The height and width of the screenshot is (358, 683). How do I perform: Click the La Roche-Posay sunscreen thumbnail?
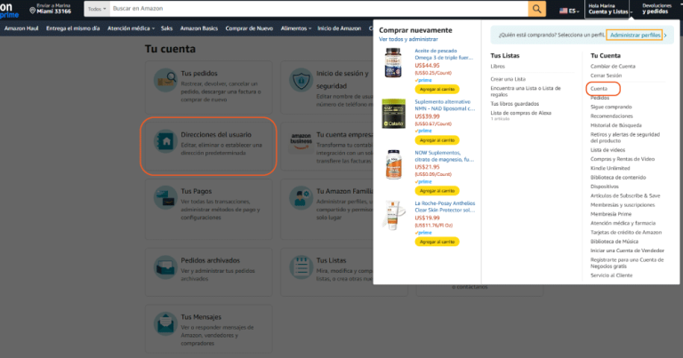click(x=393, y=216)
